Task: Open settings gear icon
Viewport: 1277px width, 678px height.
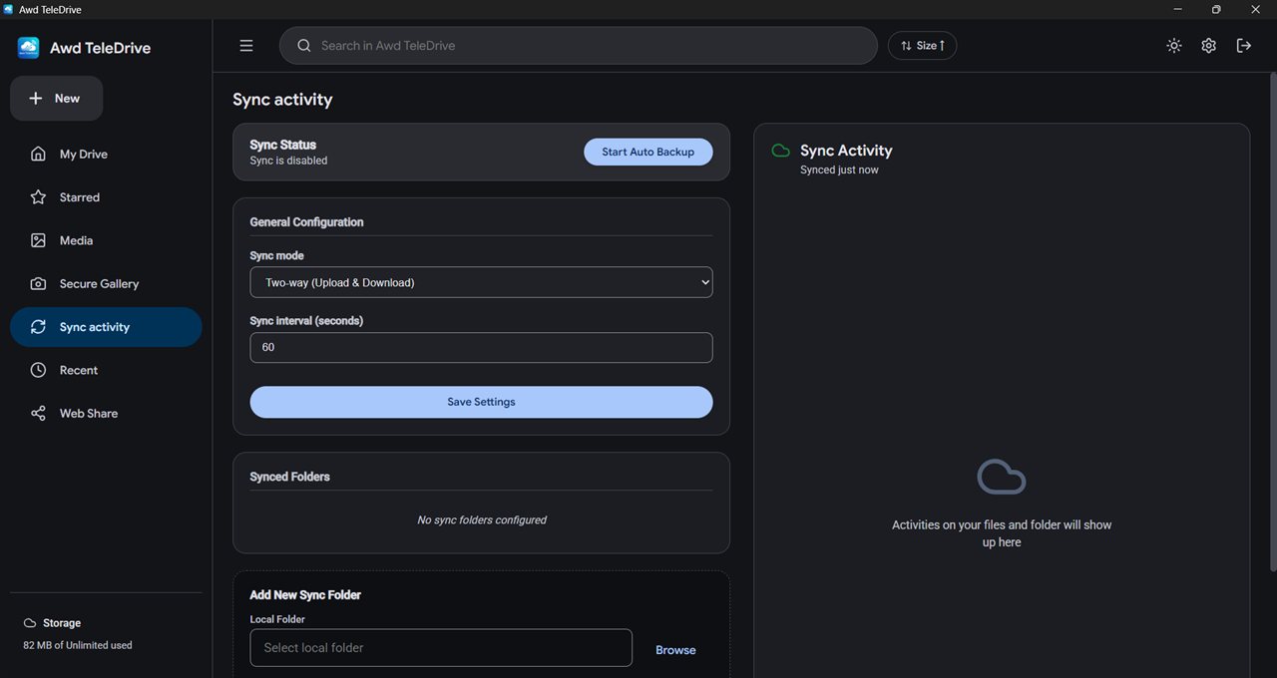Action: pos(1208,46)
